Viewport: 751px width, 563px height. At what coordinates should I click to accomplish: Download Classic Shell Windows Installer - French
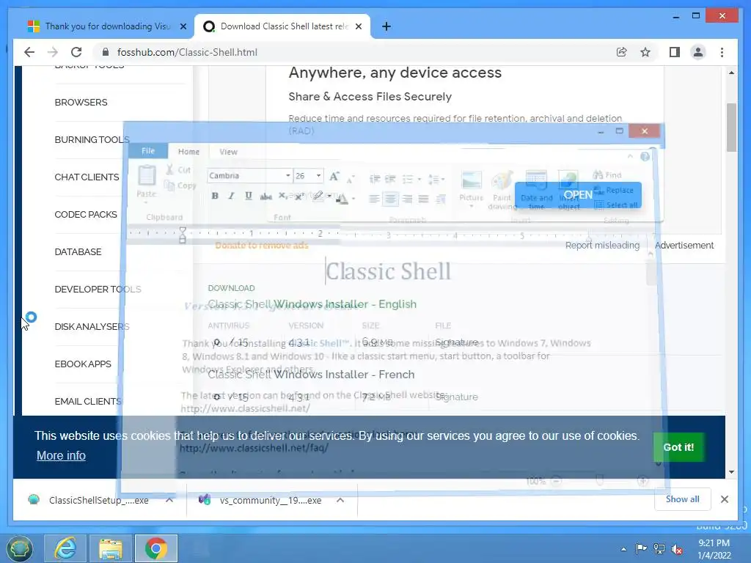tap(311, 375)
